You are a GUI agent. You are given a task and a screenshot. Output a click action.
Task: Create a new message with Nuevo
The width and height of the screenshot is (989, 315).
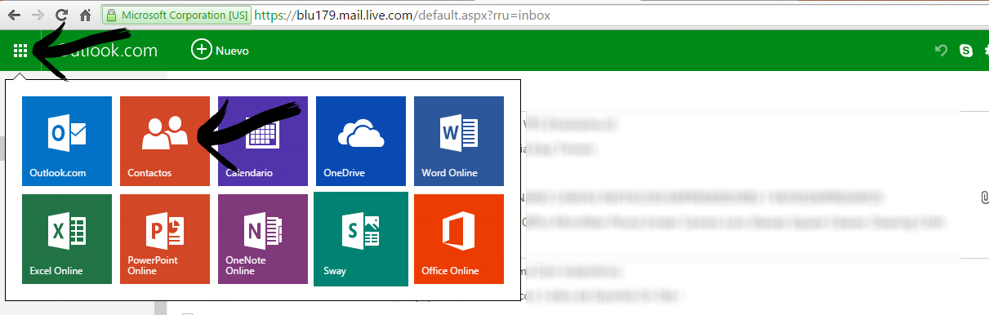coord(220,51)
